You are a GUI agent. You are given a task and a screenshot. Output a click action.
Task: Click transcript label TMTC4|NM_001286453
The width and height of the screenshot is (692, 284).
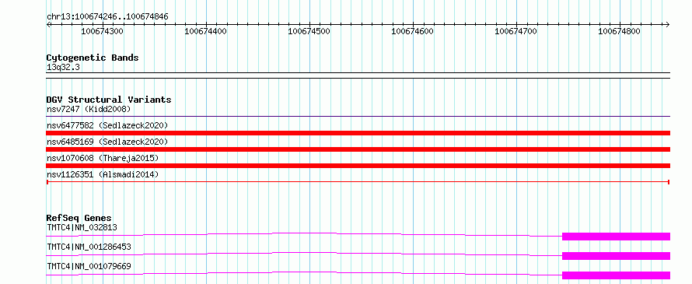89,247
